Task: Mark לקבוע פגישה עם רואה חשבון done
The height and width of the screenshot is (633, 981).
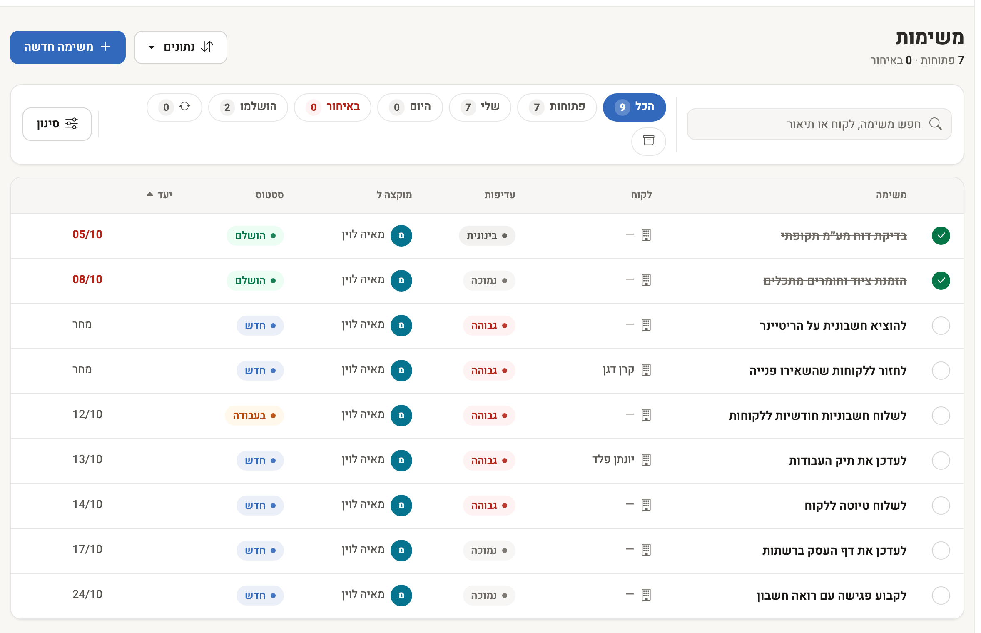Action: coord(941,596)
